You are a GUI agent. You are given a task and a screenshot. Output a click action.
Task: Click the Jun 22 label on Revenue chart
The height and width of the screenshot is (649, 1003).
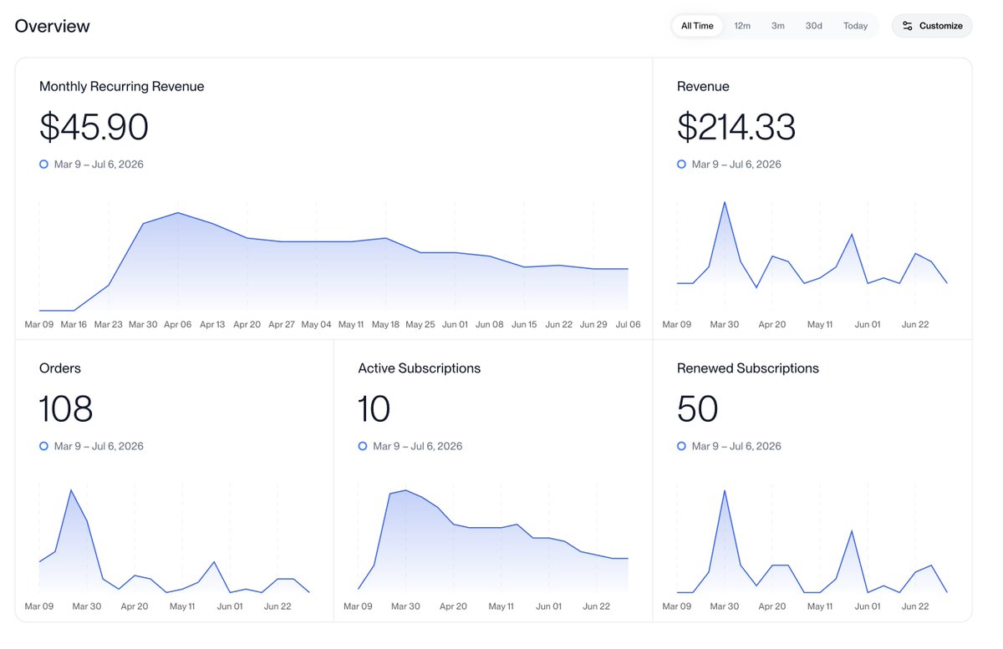(915, 324)
